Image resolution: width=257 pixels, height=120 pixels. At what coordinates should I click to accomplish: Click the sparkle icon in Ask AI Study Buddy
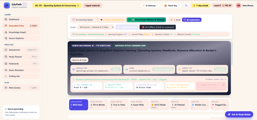click(x=229, y=115)
